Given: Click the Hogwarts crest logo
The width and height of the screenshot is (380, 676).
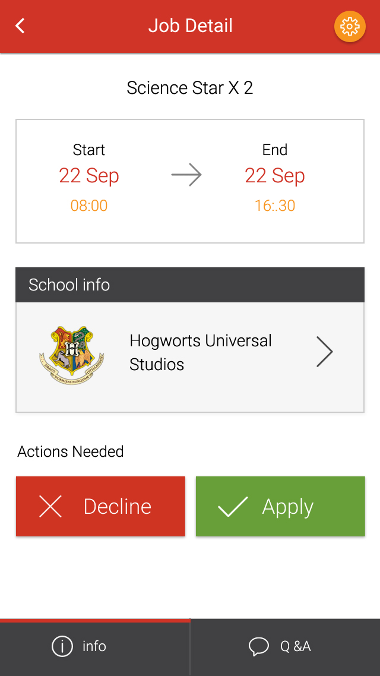Looking at the screenshot, I should click(72, 355).
